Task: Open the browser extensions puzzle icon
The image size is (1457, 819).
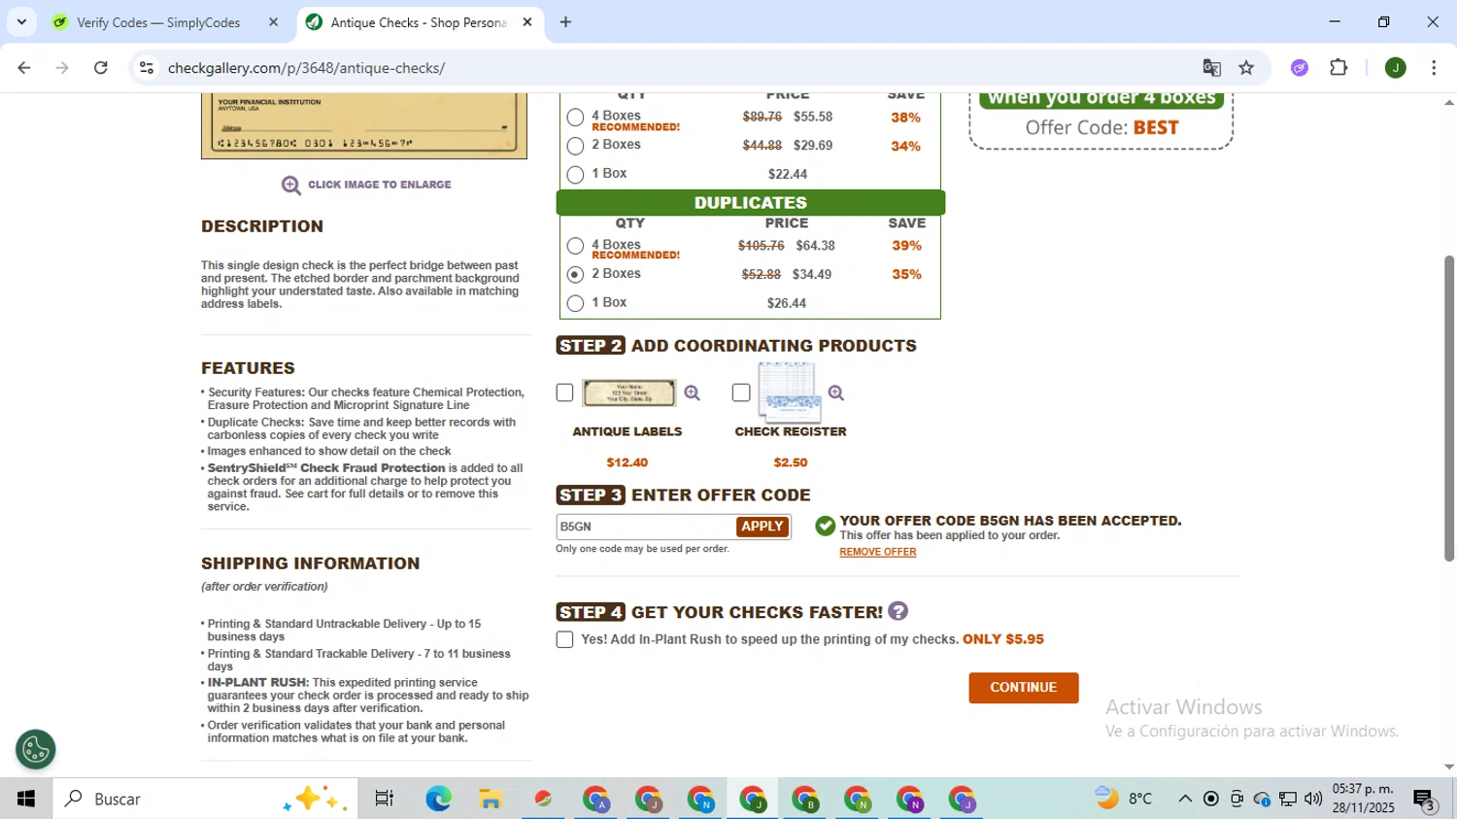Action: click(1338, 68)
